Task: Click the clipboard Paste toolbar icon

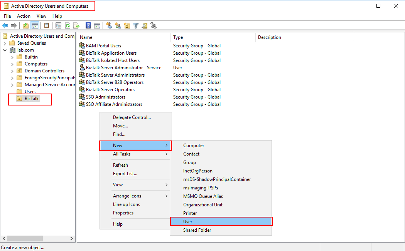Action: (x=47, y=25)
